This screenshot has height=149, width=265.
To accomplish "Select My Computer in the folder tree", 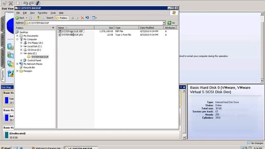I will [30, 39].
